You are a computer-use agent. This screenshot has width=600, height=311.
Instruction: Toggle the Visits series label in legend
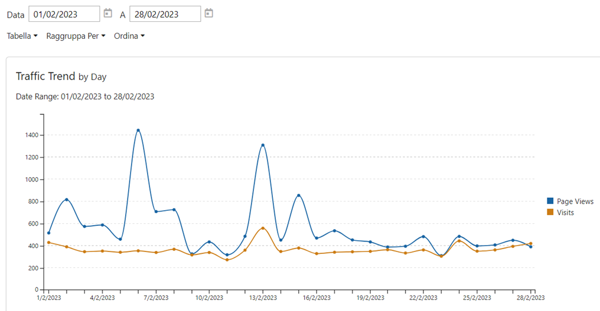[x=565, y=212]
